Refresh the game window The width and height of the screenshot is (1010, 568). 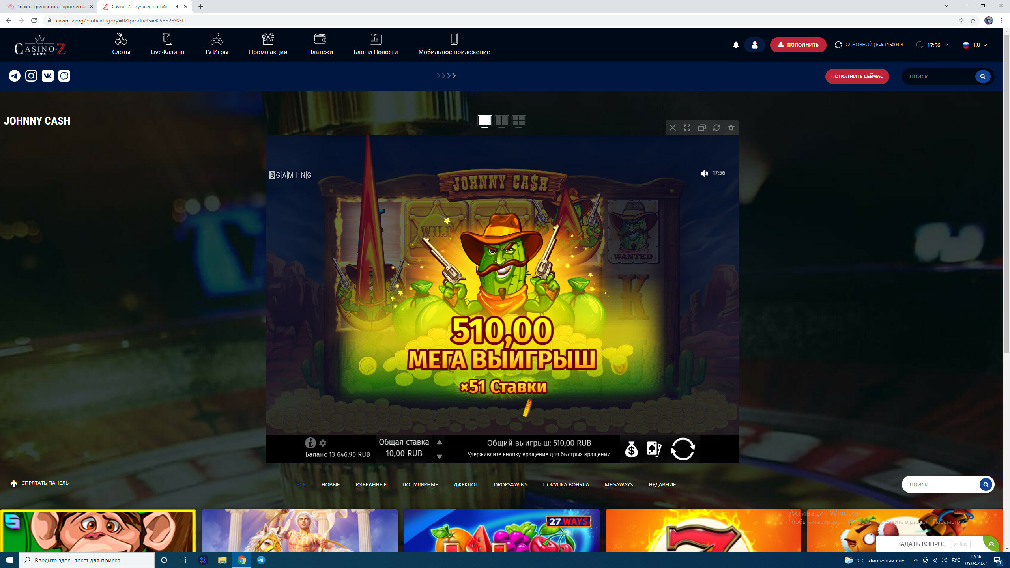pyautogui.click(x=716, y=127)
